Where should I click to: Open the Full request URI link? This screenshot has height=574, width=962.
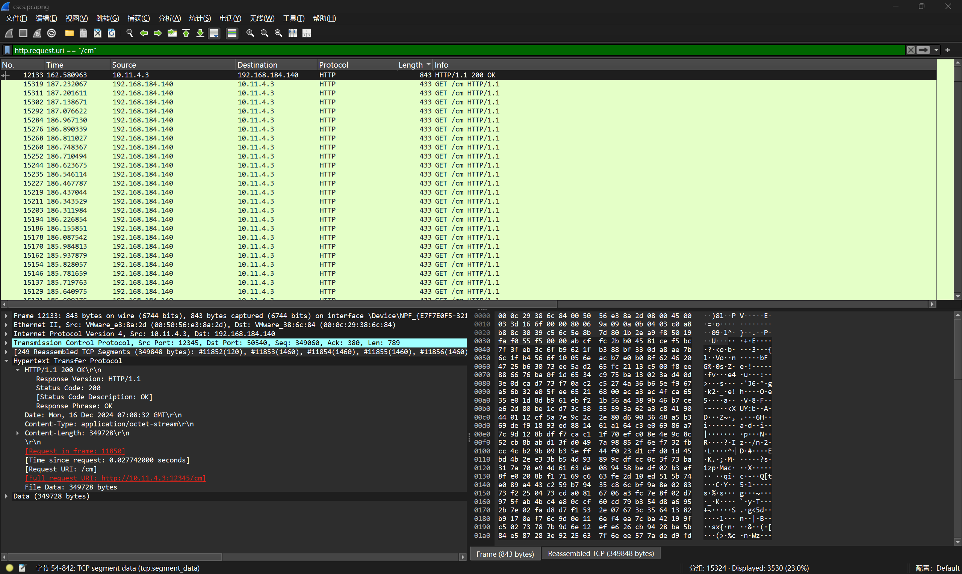115,478
